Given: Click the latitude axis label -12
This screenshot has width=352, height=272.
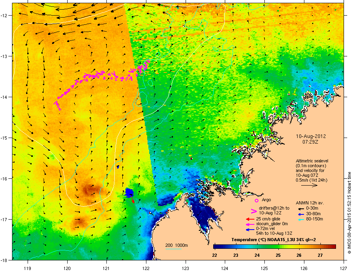Looking at the screenshot, I should coord(4,16).
